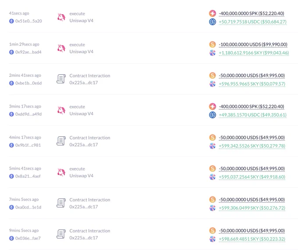This screenshot has width=298, height=250.
Task: Click contract scroll icon in 4mins 17secs row
Action: coord(61,141)
